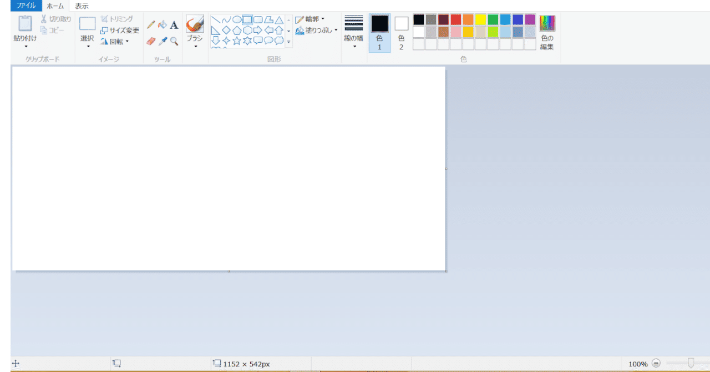Image resolution: width=710 pixels, height=372 pixels.
Task: Switch to the Home (ホーム) tab
Action: pos(55,6)
